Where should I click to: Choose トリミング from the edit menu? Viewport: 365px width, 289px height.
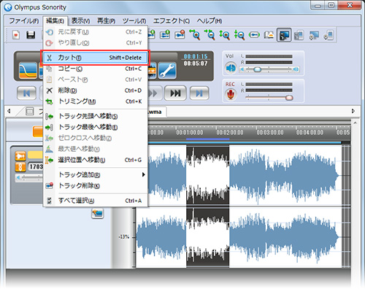96,101
